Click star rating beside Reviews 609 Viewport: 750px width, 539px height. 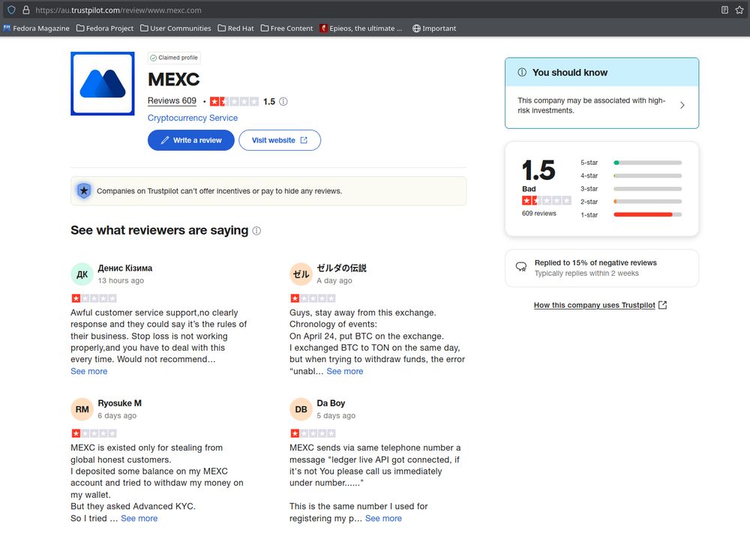pyautogui.click(x=234, y=101)
